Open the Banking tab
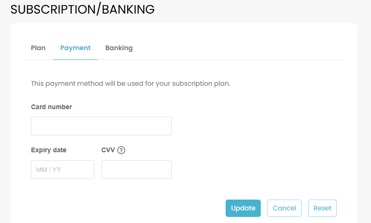The width and height of the screenshot is (371, 223). click(119, 48)
